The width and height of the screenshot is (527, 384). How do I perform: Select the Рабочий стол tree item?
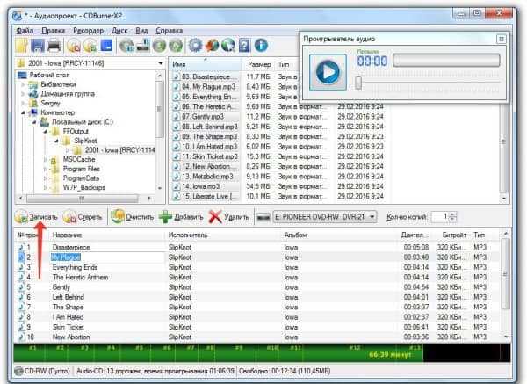[x=49, y=75]
